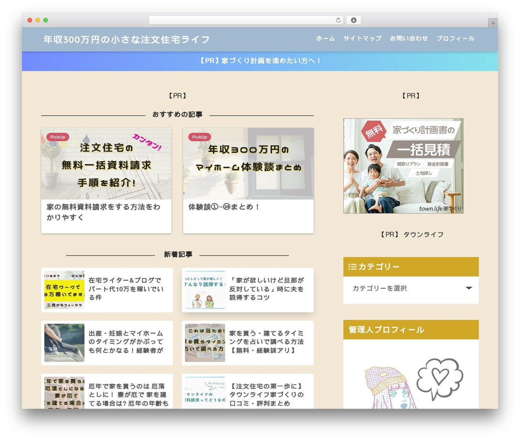520x440 pixels.
Task: Click text 家の無料資料請求をする方法をわかりやすく
Action: click(104, 212)
